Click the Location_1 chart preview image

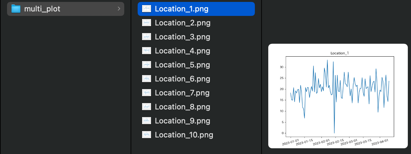pos(338,96)
